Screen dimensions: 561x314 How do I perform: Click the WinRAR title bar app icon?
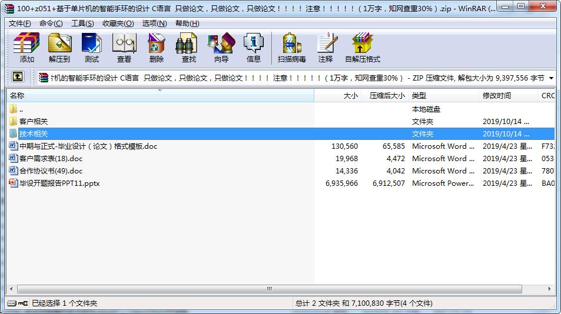9,8
